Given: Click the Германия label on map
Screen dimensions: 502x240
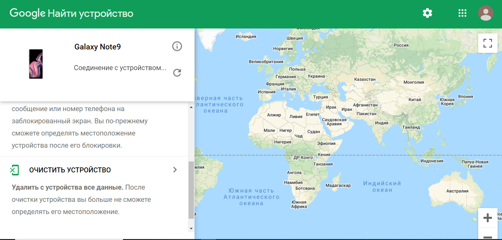Looking at the screenshot, I should [x=286, y=77].
